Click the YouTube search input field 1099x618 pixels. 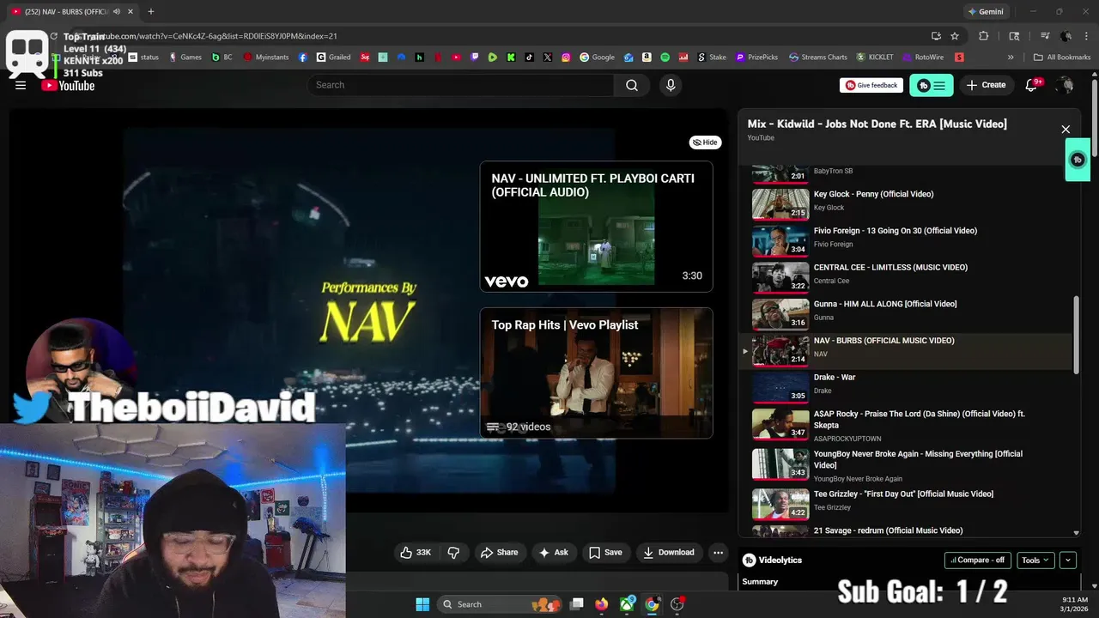[460, 85]
